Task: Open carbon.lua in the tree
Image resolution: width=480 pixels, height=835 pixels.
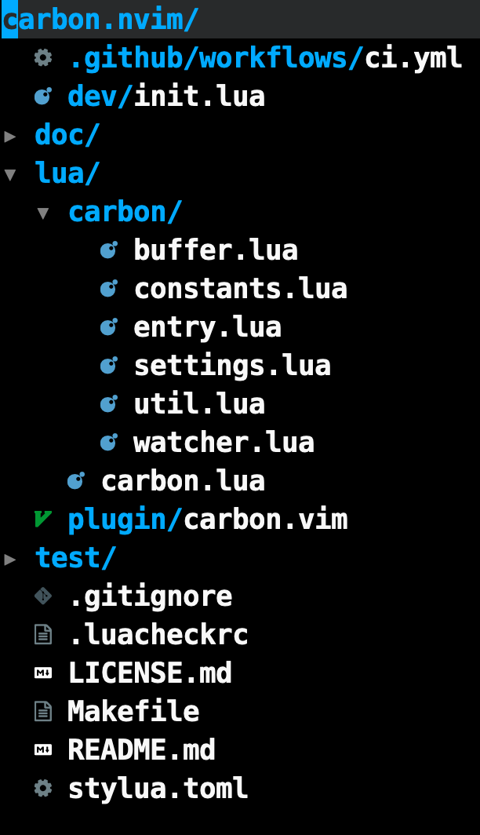Action: (x=184, y=480)
